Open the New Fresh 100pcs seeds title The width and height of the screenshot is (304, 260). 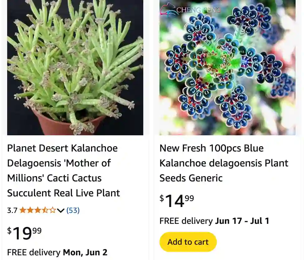[224, 163]
